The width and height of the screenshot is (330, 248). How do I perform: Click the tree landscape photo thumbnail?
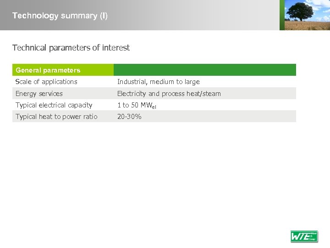coord(307,15)
